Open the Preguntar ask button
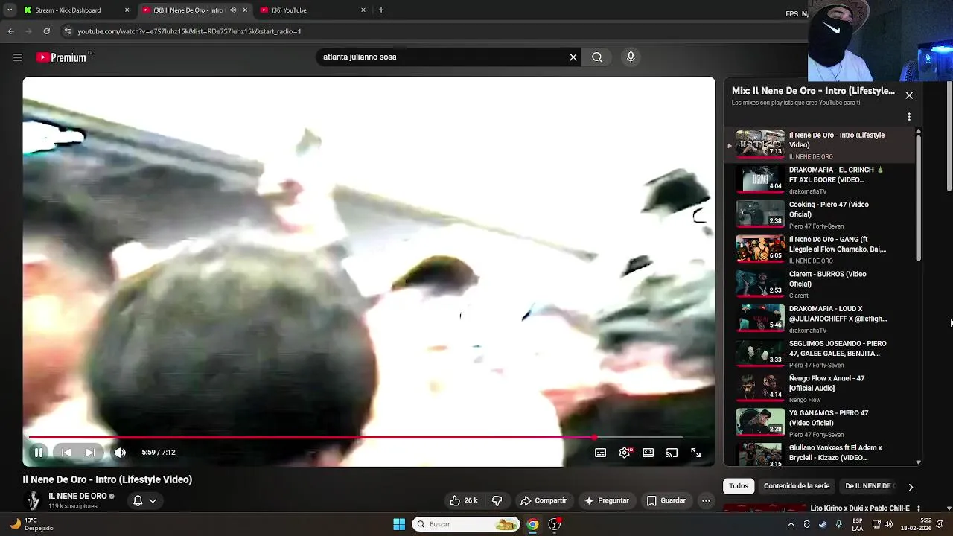953x536 pixels. pyautogui.click(x=607, y=501)
